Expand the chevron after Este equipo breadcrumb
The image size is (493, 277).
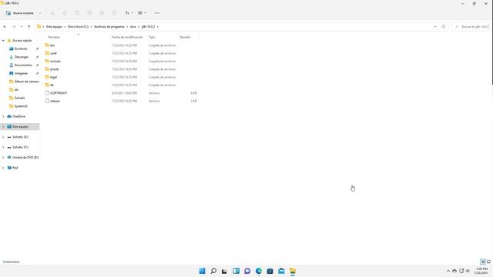65,27
